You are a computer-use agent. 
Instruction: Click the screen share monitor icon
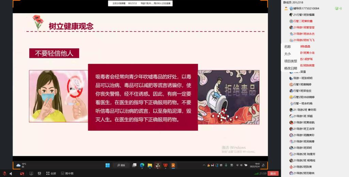31,174
